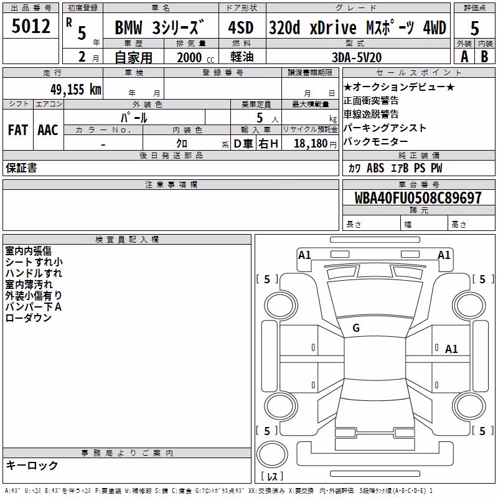Select the seating capacity 5 人
The width and height of the screenshot is (498, 498).
point(268,118)
